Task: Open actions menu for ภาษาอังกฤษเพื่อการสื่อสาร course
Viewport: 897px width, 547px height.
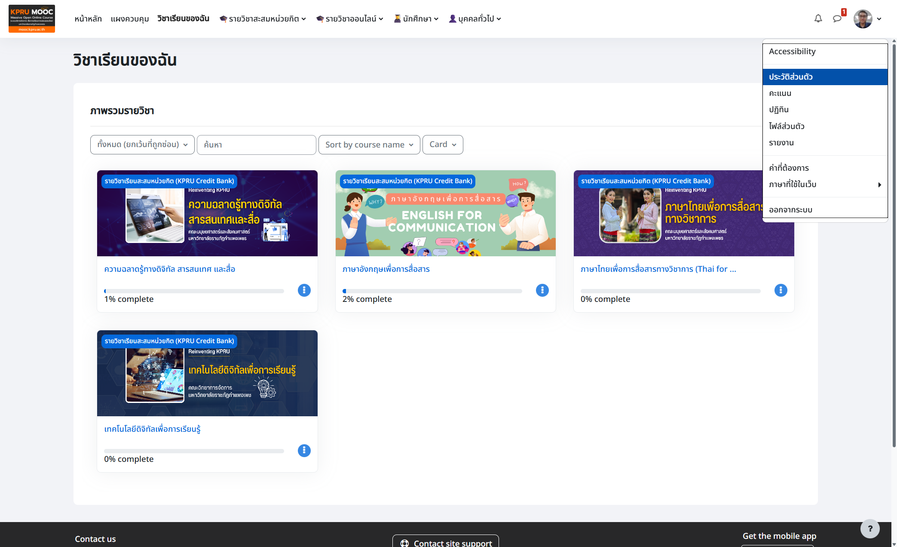Action: pos(542,290)
